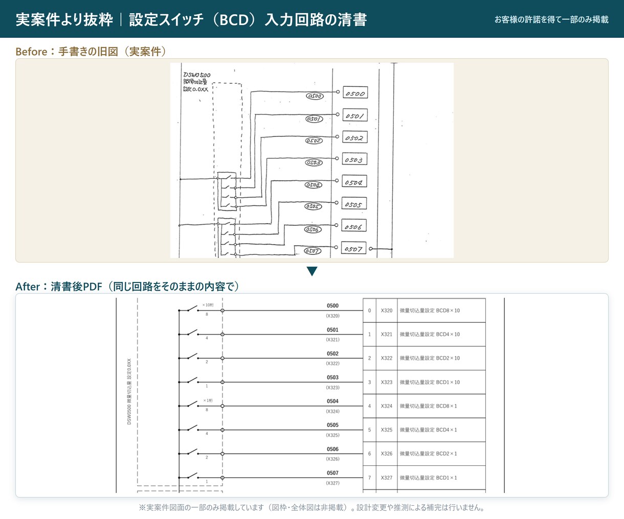
Task: Select table cell X324
Action: pyautogui.click(x=387, y=406)
